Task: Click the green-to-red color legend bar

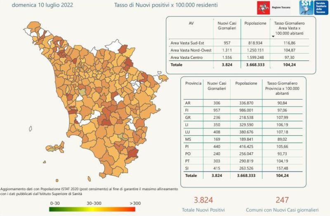Action: coord(92,209)
